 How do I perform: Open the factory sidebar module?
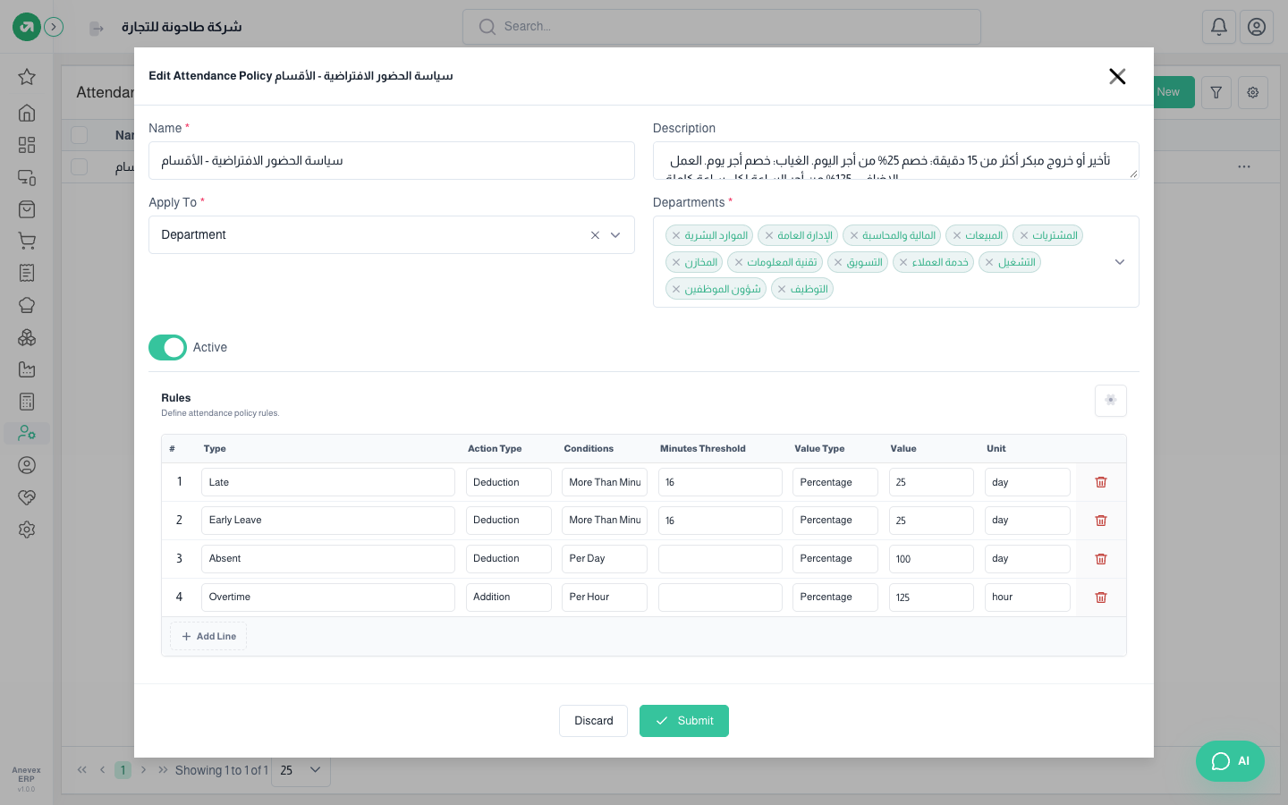click(x=27, y=369)
